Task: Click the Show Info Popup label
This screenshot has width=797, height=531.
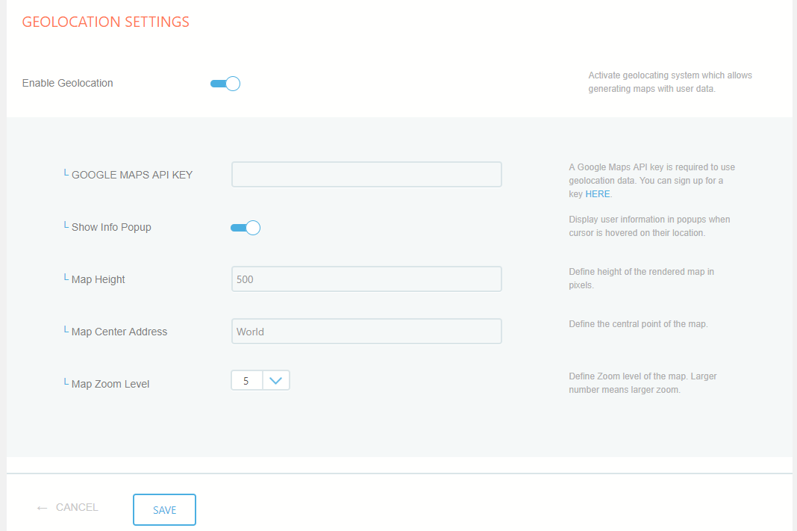Action: (x=111, y=227)
